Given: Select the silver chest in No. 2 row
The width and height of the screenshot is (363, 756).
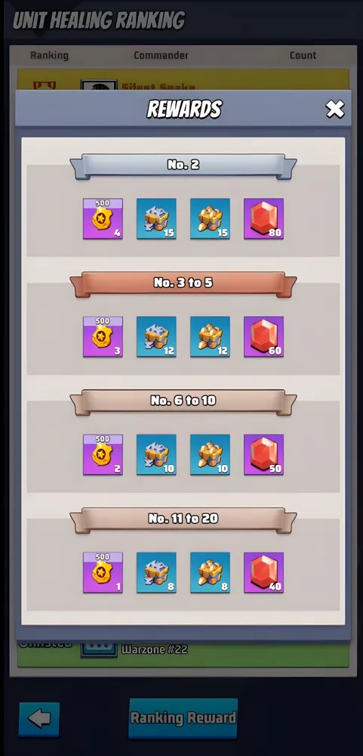Looking at the screenshot, I should click(x=156, y=218).
